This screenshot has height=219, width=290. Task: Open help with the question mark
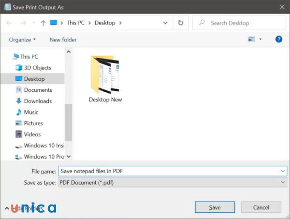pos(279,39)
